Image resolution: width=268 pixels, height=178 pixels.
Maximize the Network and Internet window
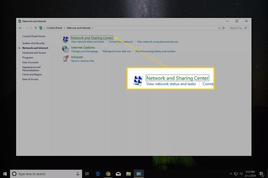(237, 21)
